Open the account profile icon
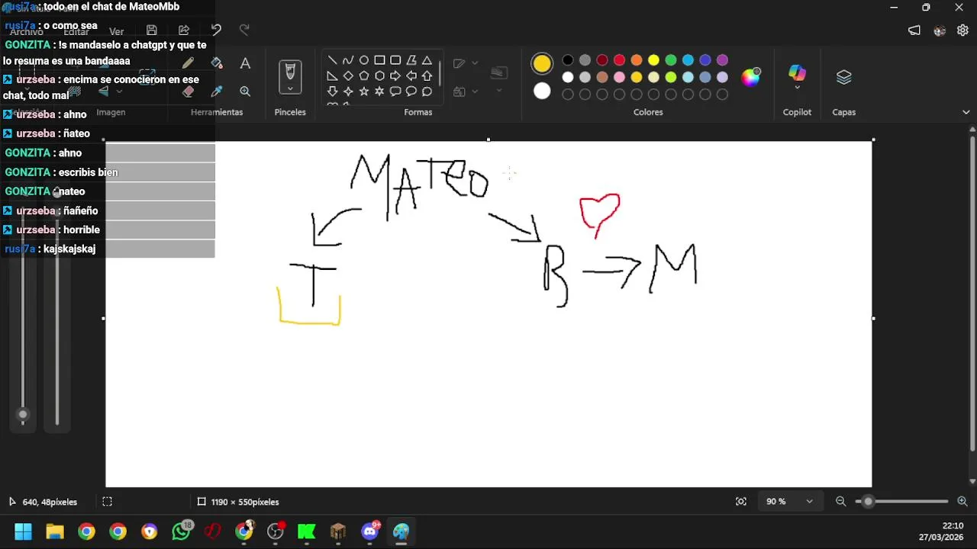Image resolution: width=977 pixels, height=549 pixels. [940, 30]
